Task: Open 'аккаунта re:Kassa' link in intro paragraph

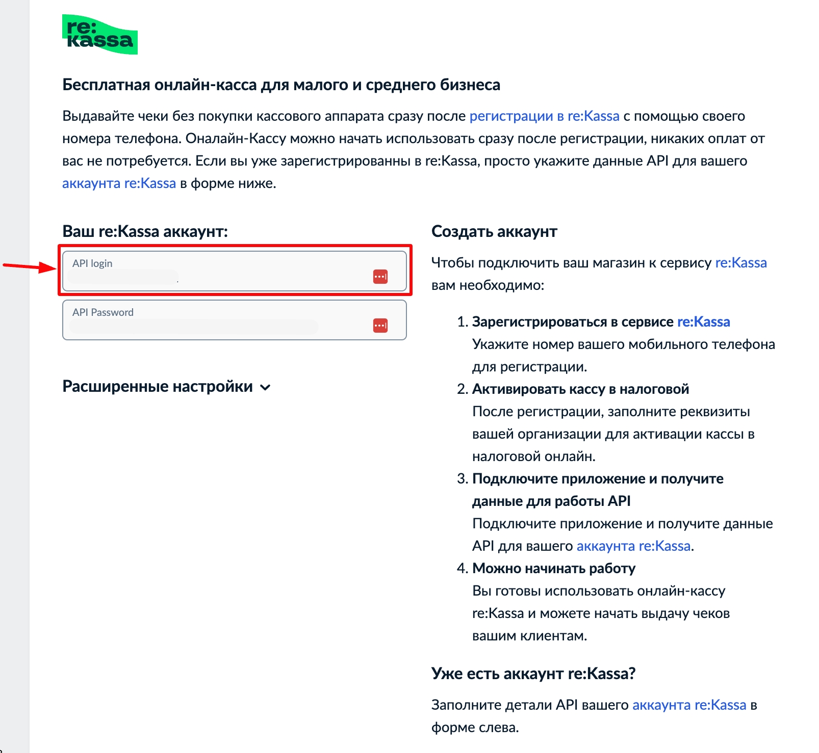Action: [119, 183]
